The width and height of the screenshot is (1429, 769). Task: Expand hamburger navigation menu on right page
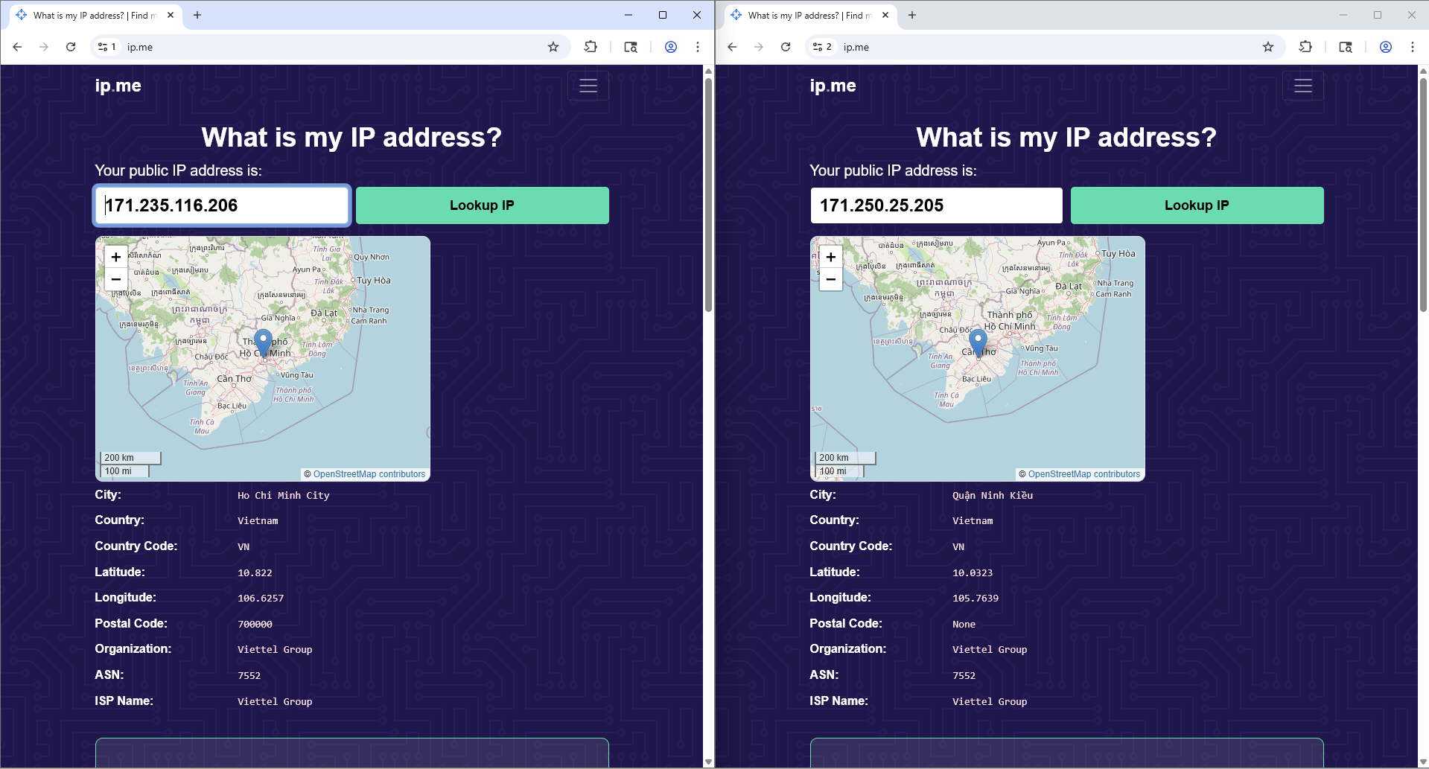click(1302, 86)
